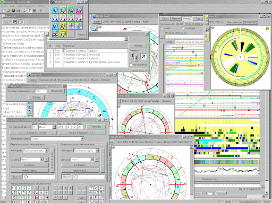
Task: Click the timeline slider under the date
Action: point(184,37)
